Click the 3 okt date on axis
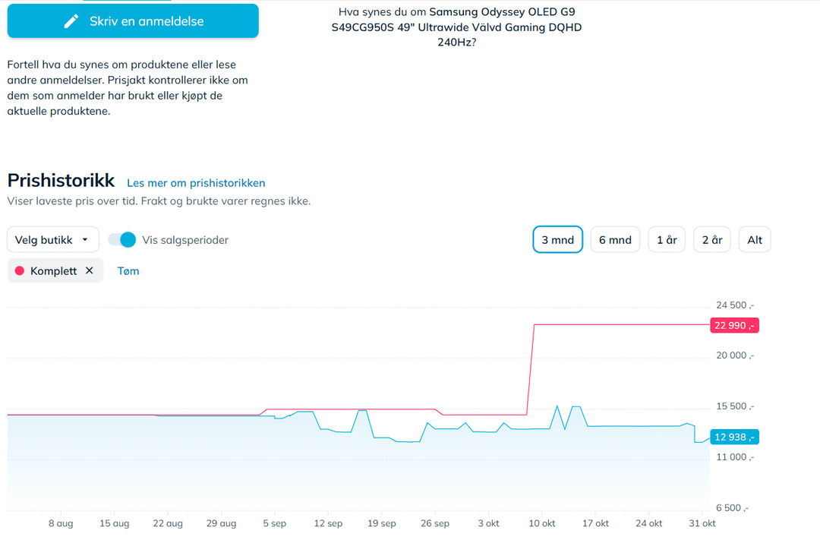The height and width of the screenshot is (537, 820). (x=488, y=523)
